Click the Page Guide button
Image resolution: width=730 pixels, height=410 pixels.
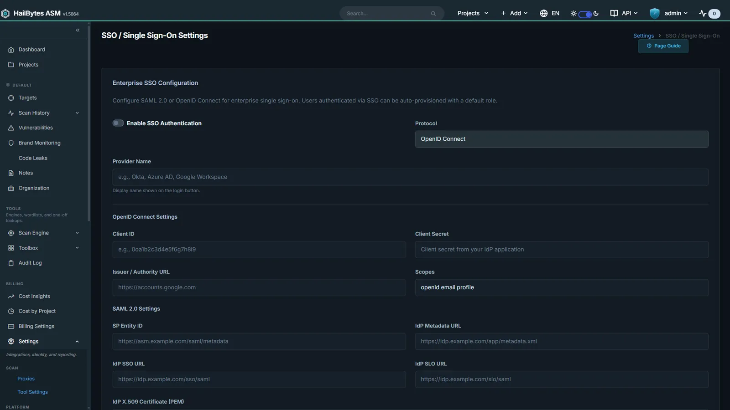coord(663,46)
